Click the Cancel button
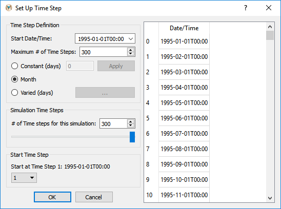Screen dimensions: 281x209 pos(94,197)
